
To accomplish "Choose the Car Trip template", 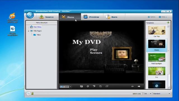I will [157, 31].
